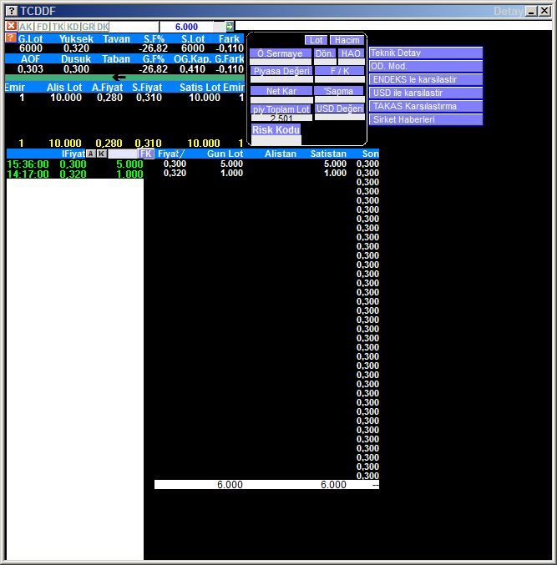Select the TK tab

pos(58,27)
